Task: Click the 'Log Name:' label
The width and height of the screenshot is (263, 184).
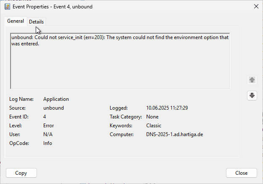Action: [21, 99]
